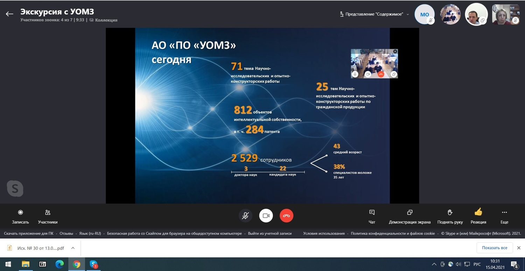This screenshot has width=525, height=271.
Task: Select the man in white shirt participant avatar
Action: [x=476, y=14]
